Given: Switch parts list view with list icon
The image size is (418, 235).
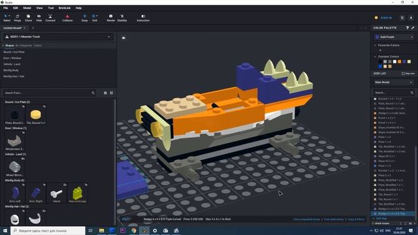Looking at the screenshot, I should 112,93.
